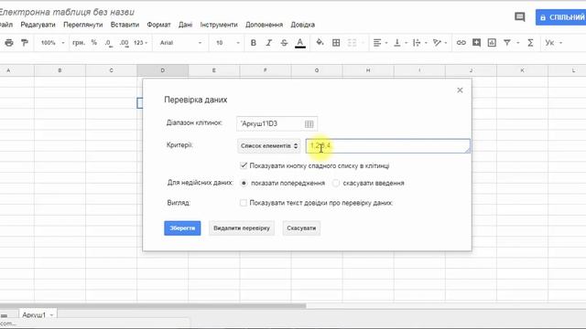The width and height of the screenshot is (586, 329).
Task: Toggle Italic formatting
Action: (x=268, y=43)
